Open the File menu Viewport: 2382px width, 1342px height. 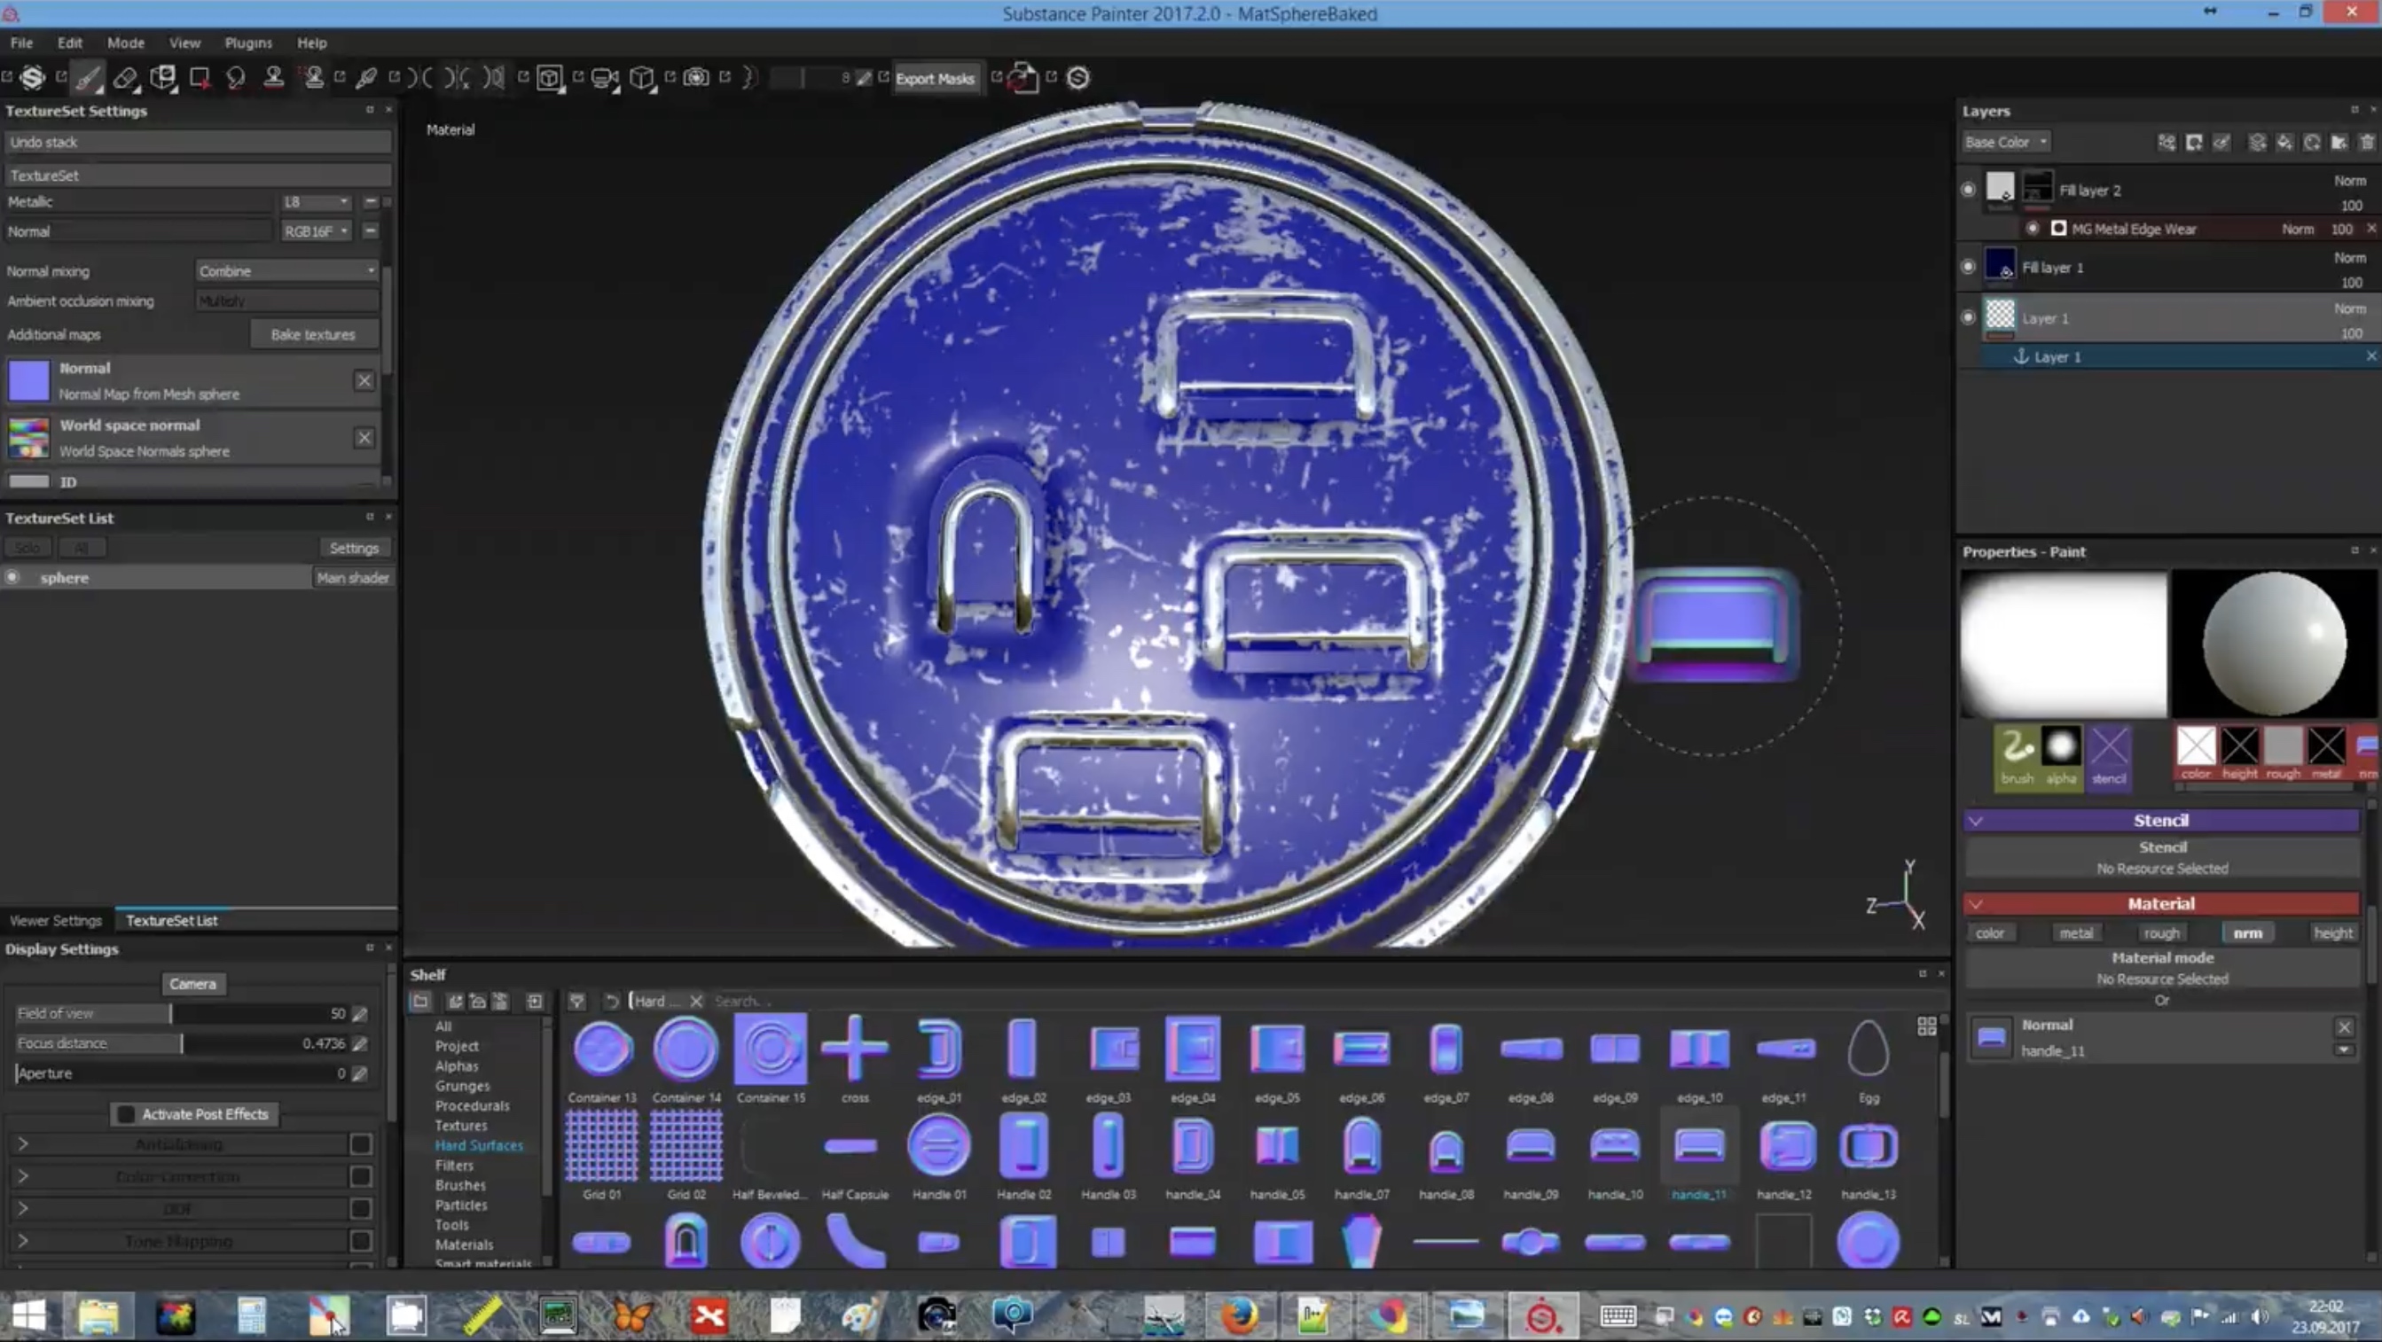[21, 43]
